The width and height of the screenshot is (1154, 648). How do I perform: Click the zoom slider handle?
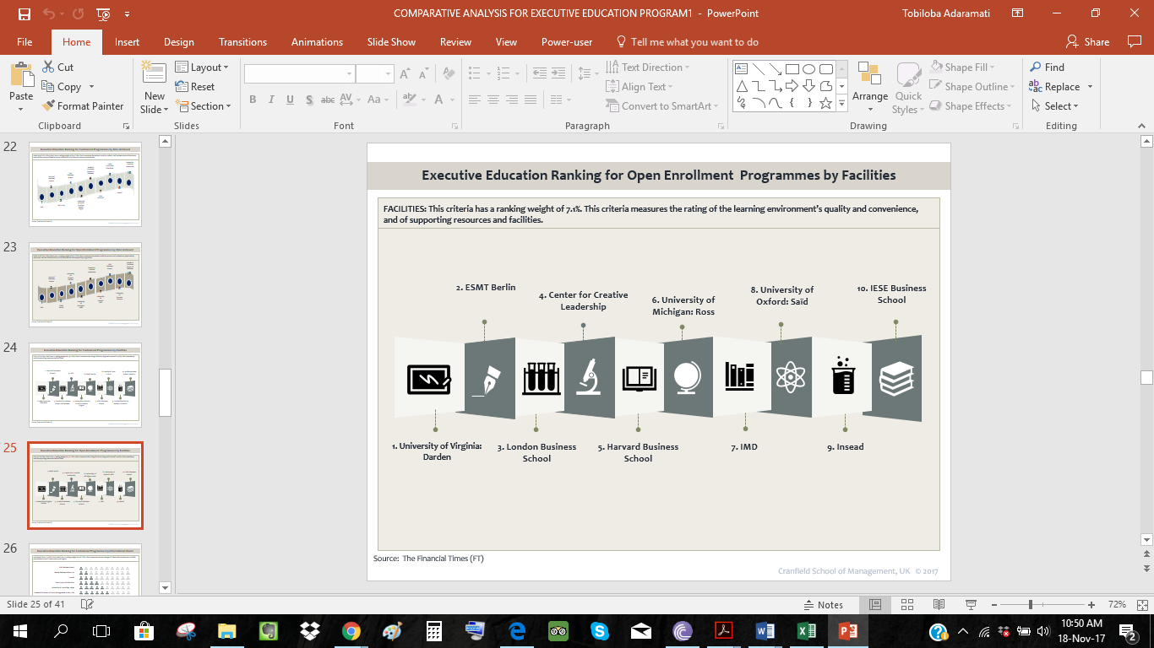(x=1030, y=605)
